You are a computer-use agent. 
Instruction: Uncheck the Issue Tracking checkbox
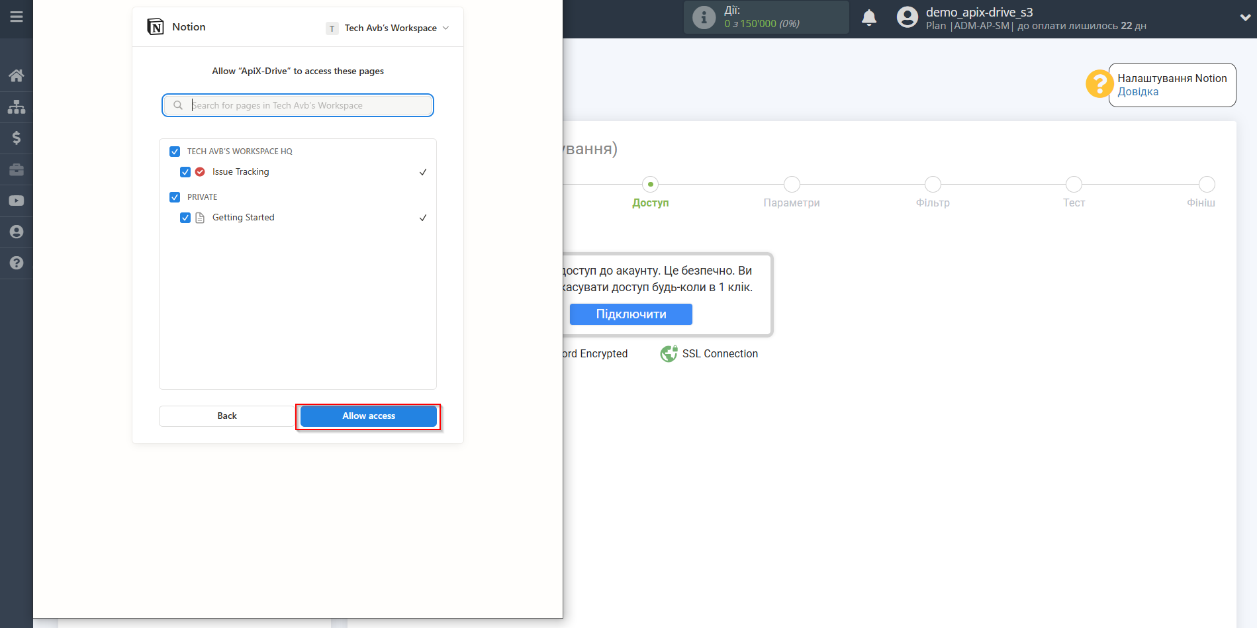pyautogui.click(x=185, y=172)
